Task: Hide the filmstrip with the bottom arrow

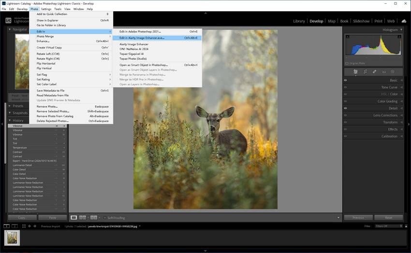Action: (205, 251)
